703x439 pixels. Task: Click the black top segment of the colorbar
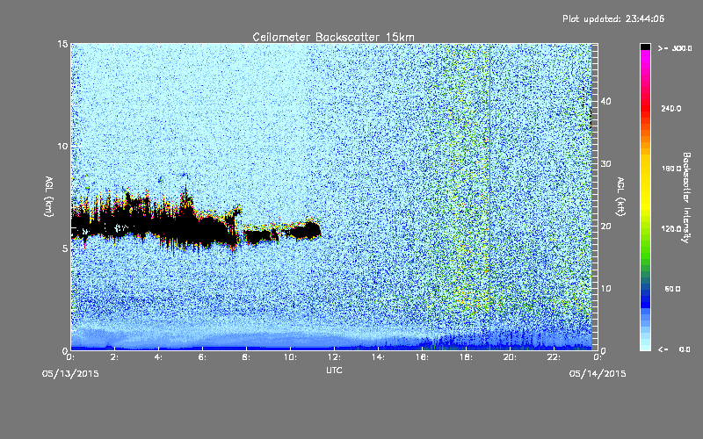(x=645, y=47)
